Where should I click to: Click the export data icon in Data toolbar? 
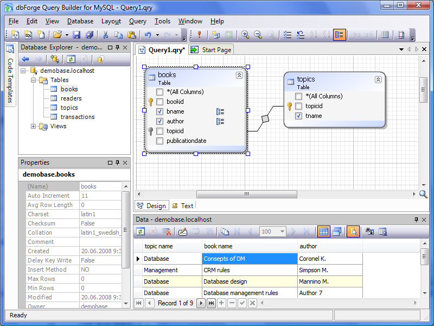(x=383, y=231)
